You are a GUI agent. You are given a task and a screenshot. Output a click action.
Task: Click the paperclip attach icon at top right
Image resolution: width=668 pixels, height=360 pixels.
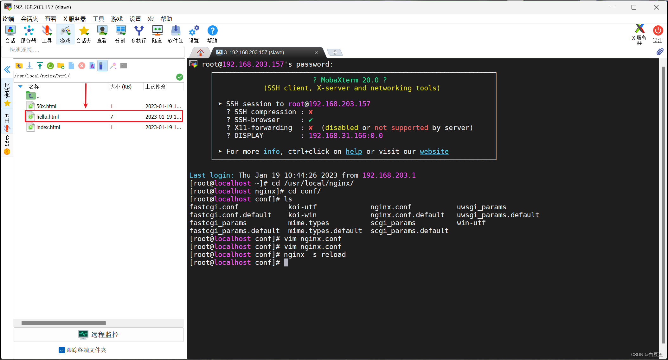pos(660,52)
